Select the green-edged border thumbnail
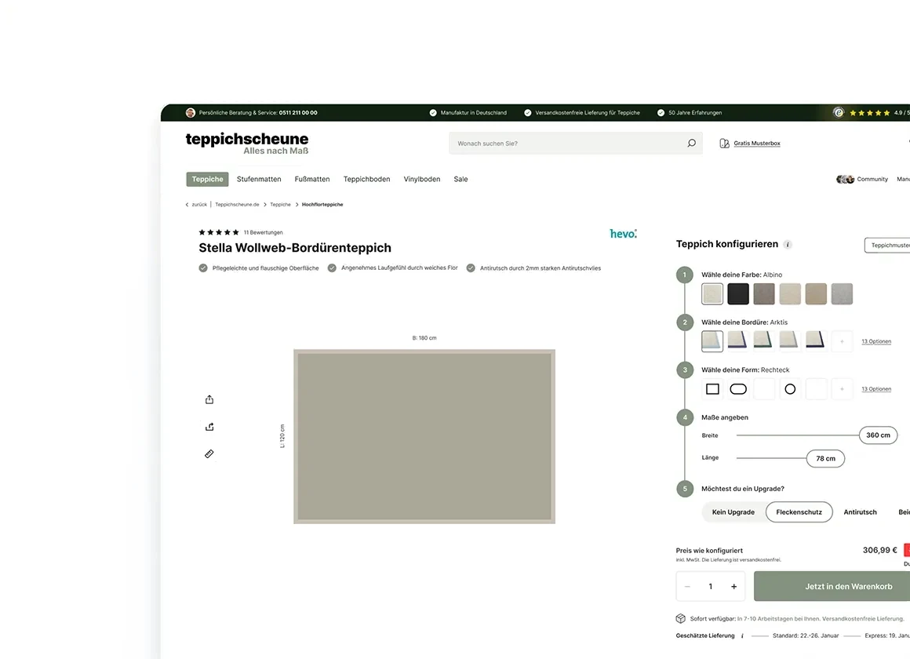Image resolution: width=910 pixels, height=659 pixels. tap(764, 341)
